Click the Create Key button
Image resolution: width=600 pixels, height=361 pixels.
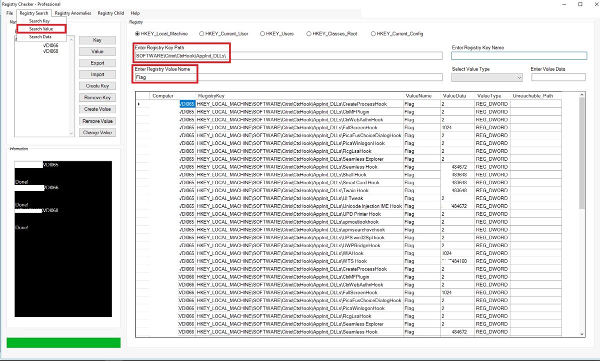click(97, 86)
